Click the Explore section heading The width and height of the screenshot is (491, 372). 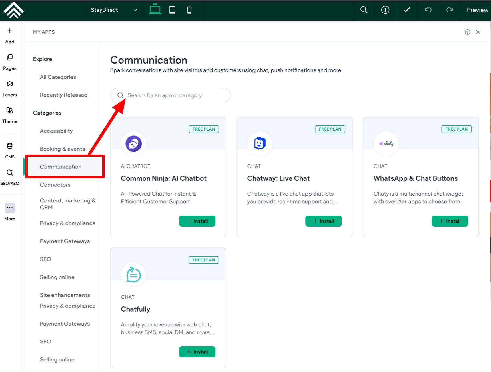(x=43, y=59)
